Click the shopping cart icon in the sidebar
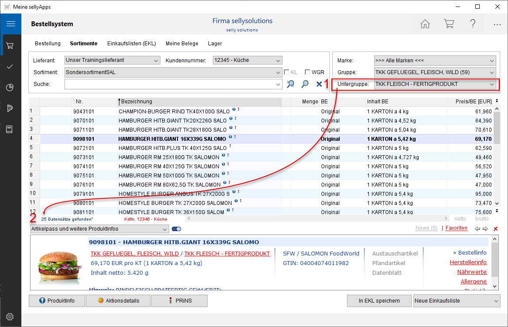This screenshot has width=508, height=327. (x=10, y=45)
